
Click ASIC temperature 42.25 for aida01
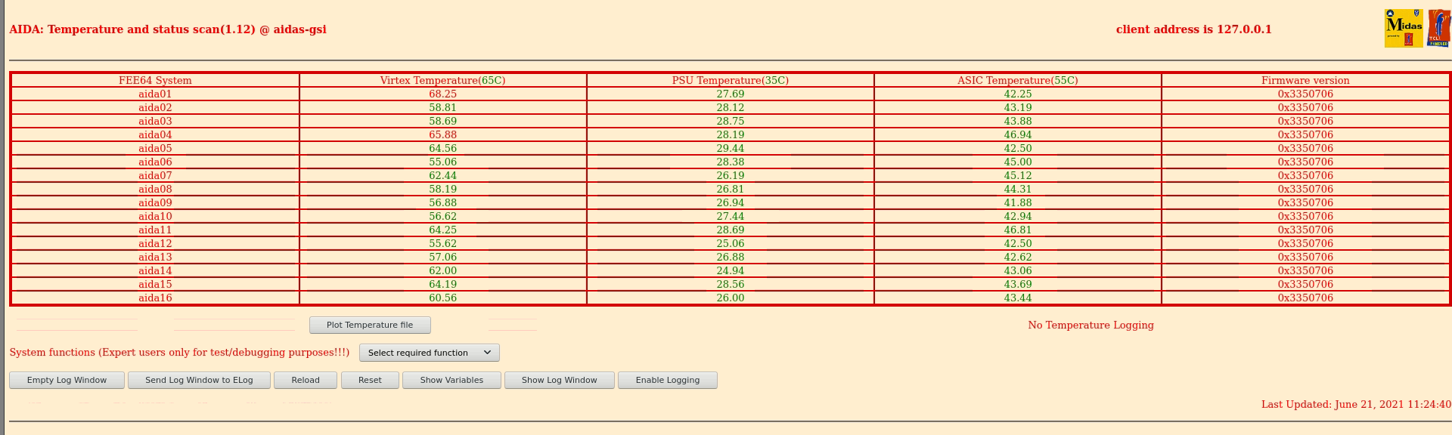coord(1018,94)
